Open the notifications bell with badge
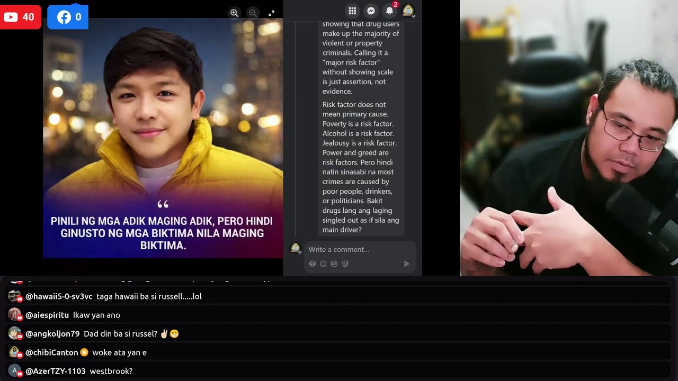The height and width of the screenshot is (381, 678). (x=390, y=11)
